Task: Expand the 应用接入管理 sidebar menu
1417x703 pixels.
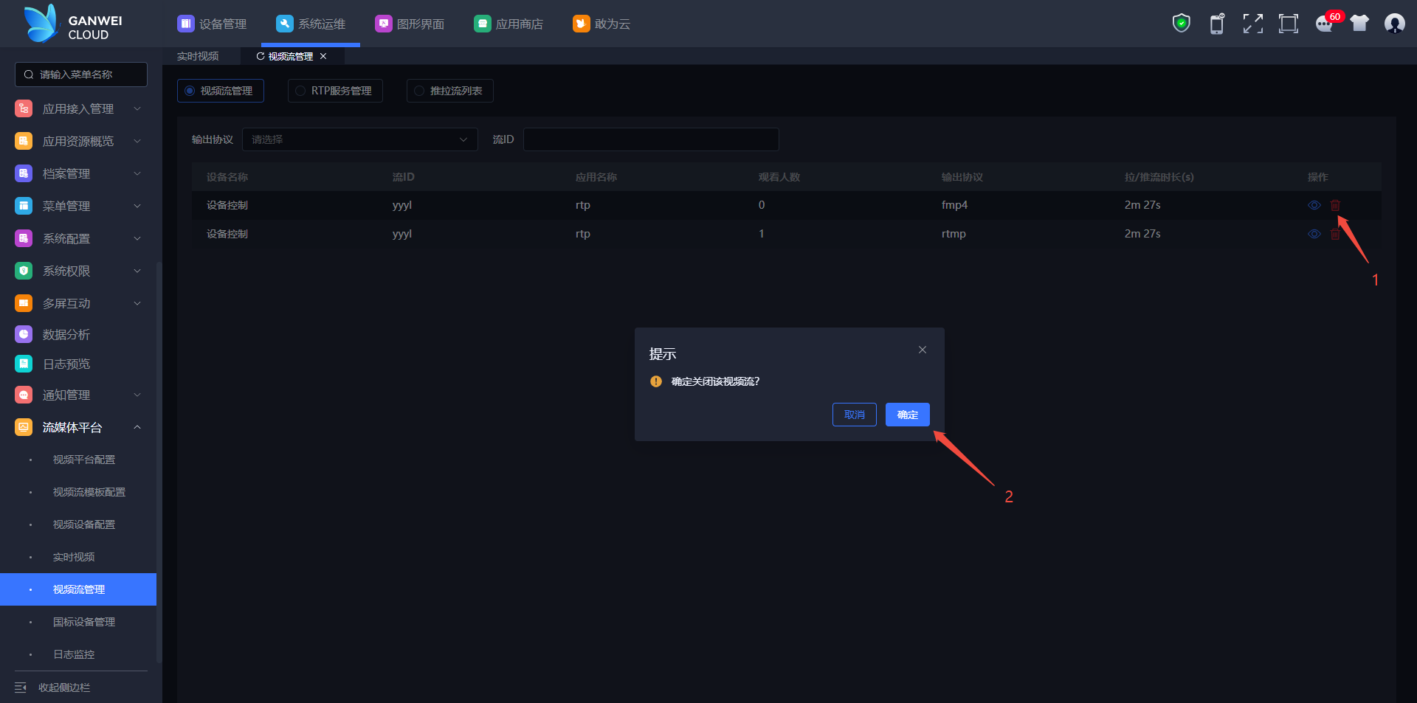Action: [x=78, y=109]
